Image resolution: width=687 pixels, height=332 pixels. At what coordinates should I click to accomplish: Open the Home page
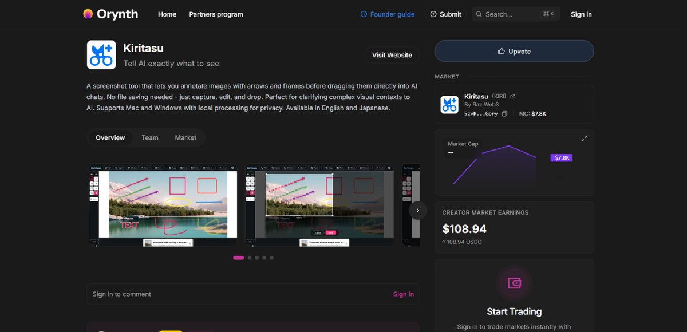pyautogui.click(x=167, y=14)
